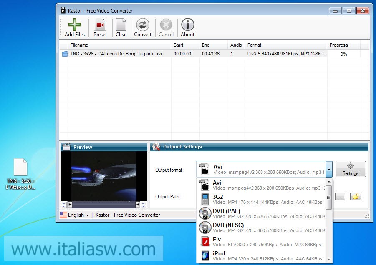Click the Progress column header
The image size is (376, 265).
click(x=343, y=45)
